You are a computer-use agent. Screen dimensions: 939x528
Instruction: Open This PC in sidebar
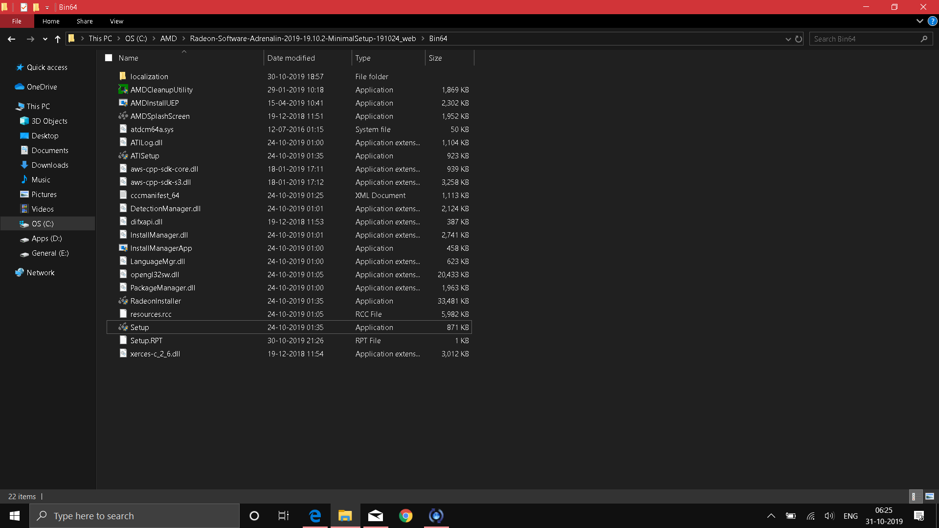pyautogui.click(x=38, y=107)
